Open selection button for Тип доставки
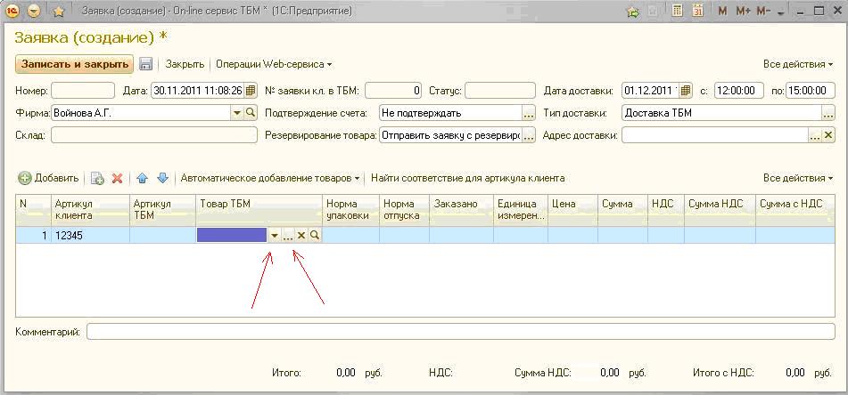 828,114
